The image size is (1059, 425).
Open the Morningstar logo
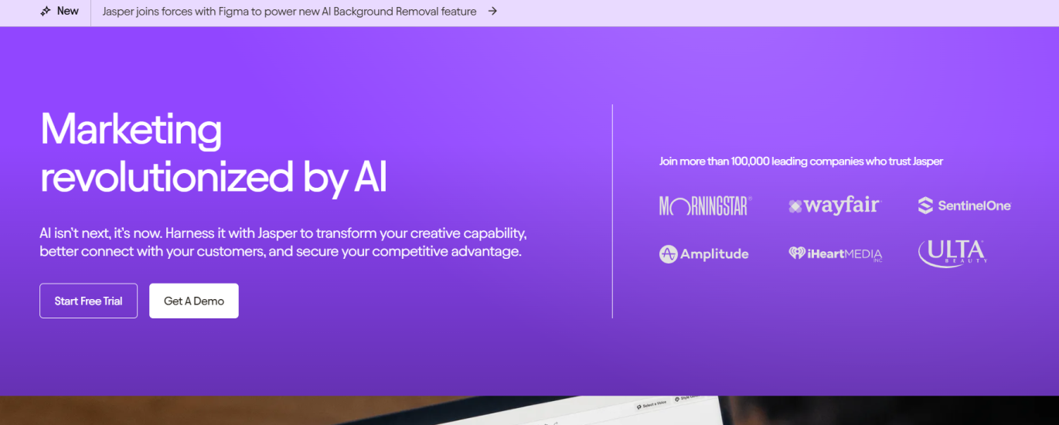tap(705, 206)
